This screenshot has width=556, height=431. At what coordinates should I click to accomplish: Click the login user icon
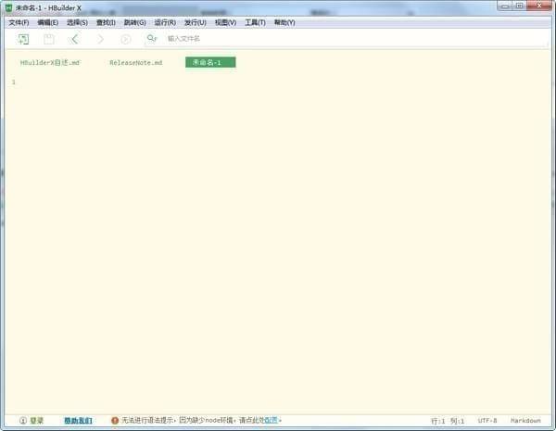coord(23,420)
